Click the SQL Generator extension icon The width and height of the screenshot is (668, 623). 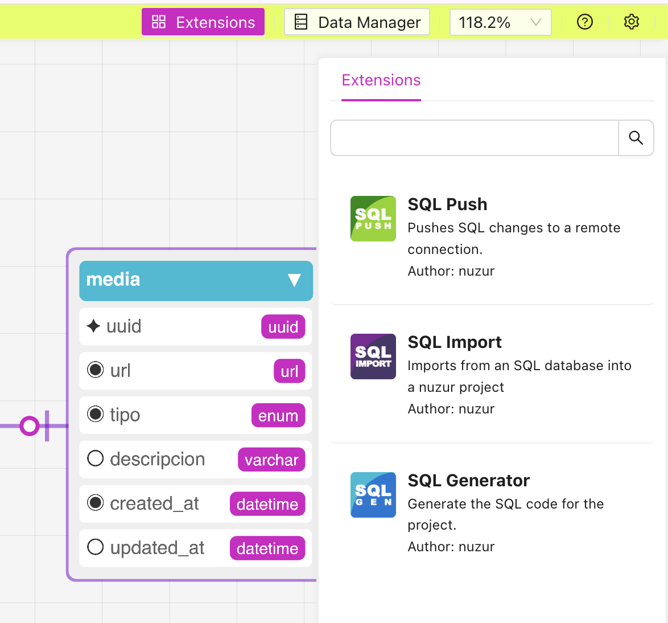tap(373, 494)
